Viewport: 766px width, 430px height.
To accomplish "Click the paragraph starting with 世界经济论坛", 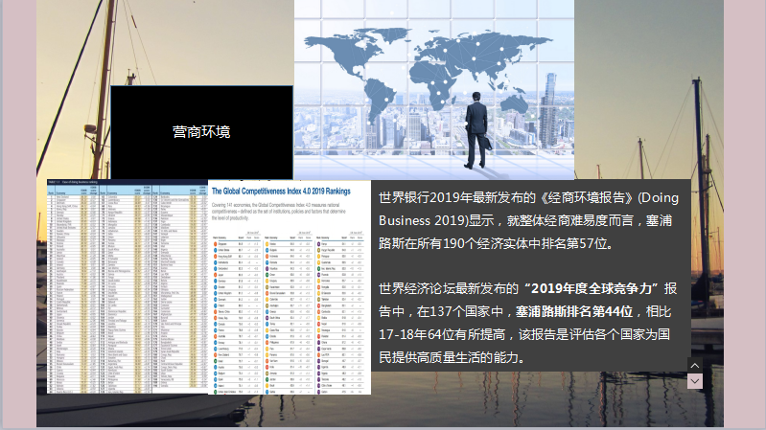I will coord(527,323).
